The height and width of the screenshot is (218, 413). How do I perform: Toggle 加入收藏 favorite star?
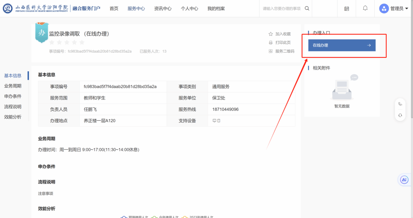270,34
